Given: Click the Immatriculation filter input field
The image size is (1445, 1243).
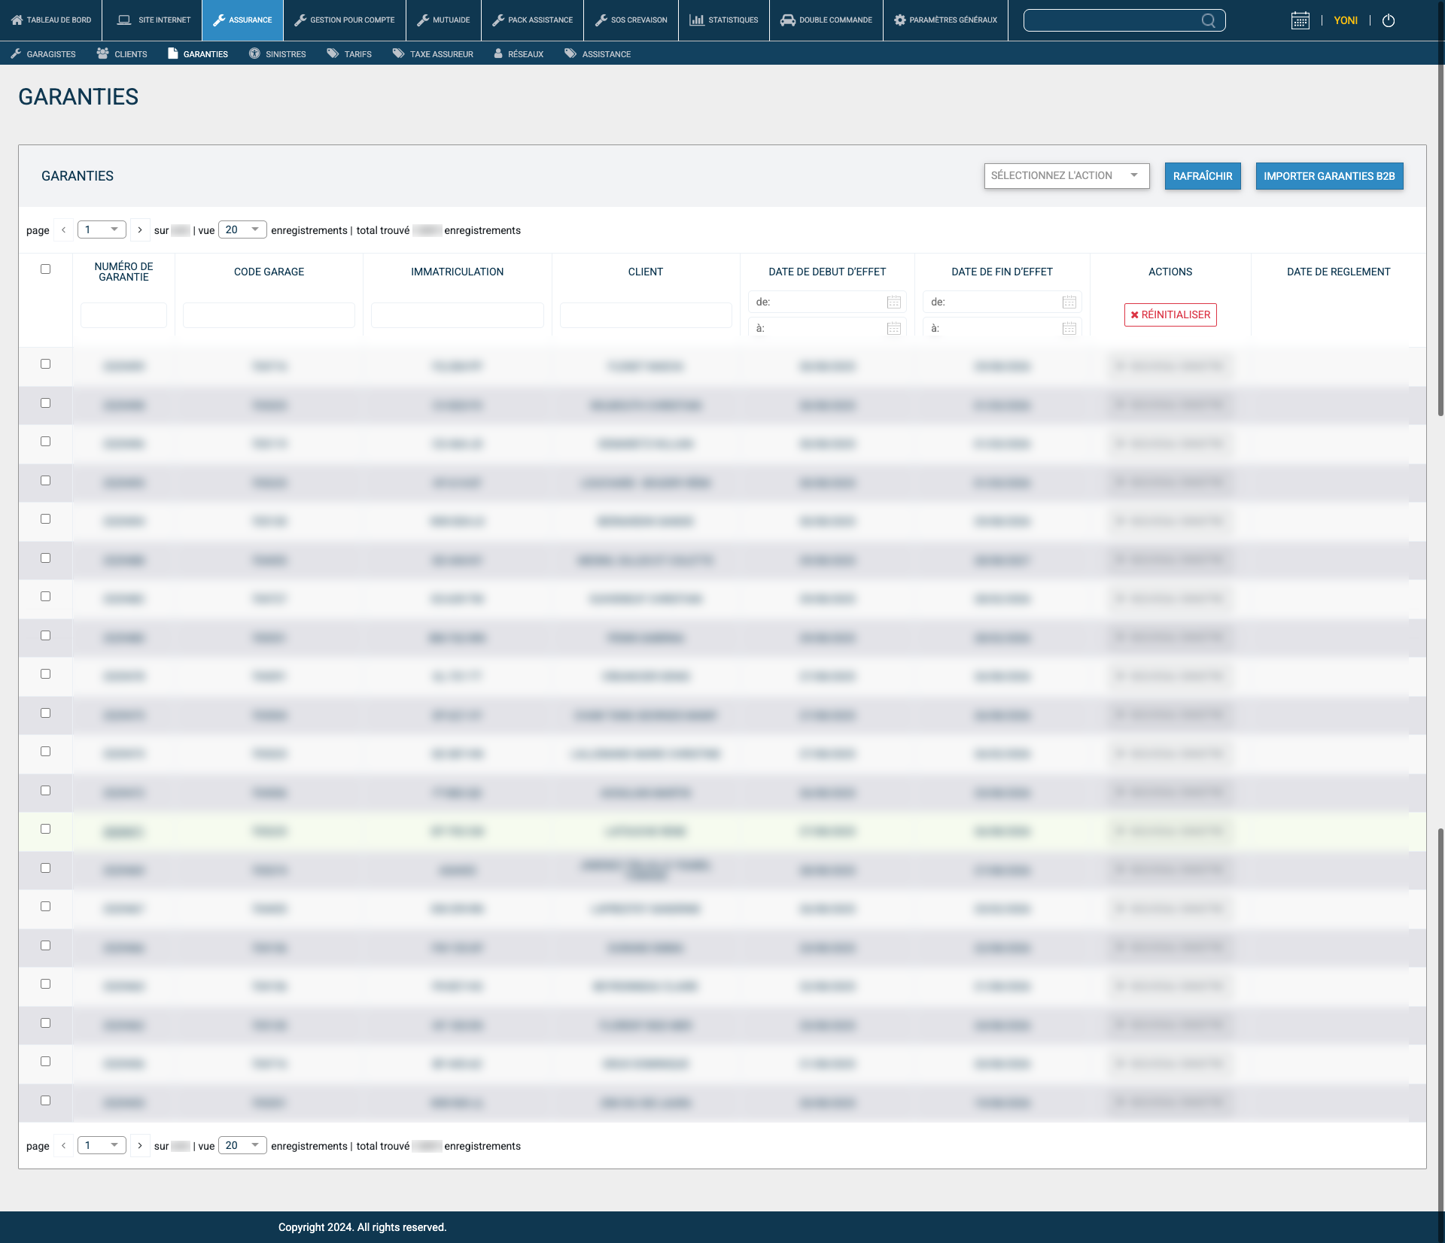Looking at the screenshot, I should click(x=457, y=315).
